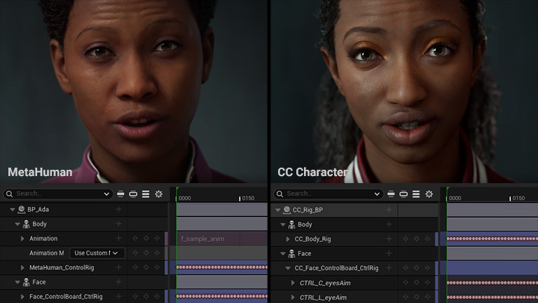Expand the CTRL_L_eyeAim track
538x303 pixels.
click(293, 297)
